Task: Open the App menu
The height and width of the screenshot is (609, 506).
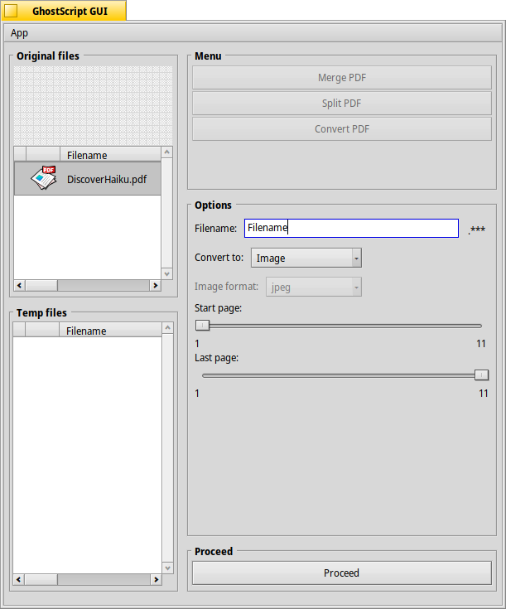Action: click(19, 33)
